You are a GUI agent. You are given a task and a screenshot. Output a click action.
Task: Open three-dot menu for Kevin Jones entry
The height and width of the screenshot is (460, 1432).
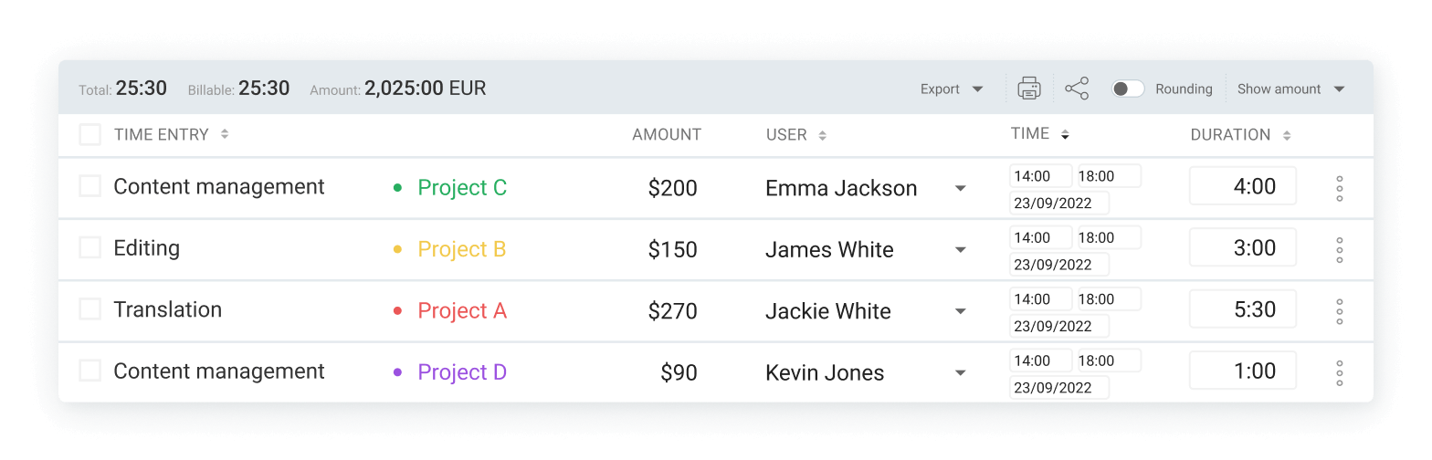(1339, 372)
